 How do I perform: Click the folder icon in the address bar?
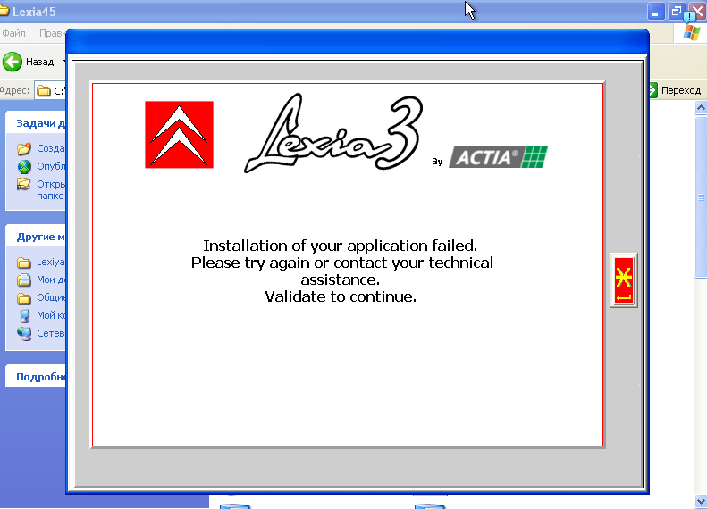point(44,91)
